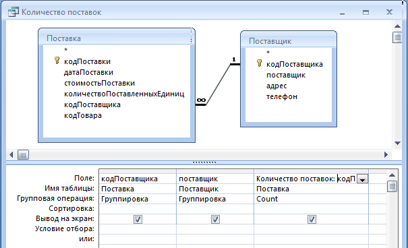Toggle display checkbox for Количество поставок column
The width and height of the screenshot is (408, 248).
tap(312, 219)
